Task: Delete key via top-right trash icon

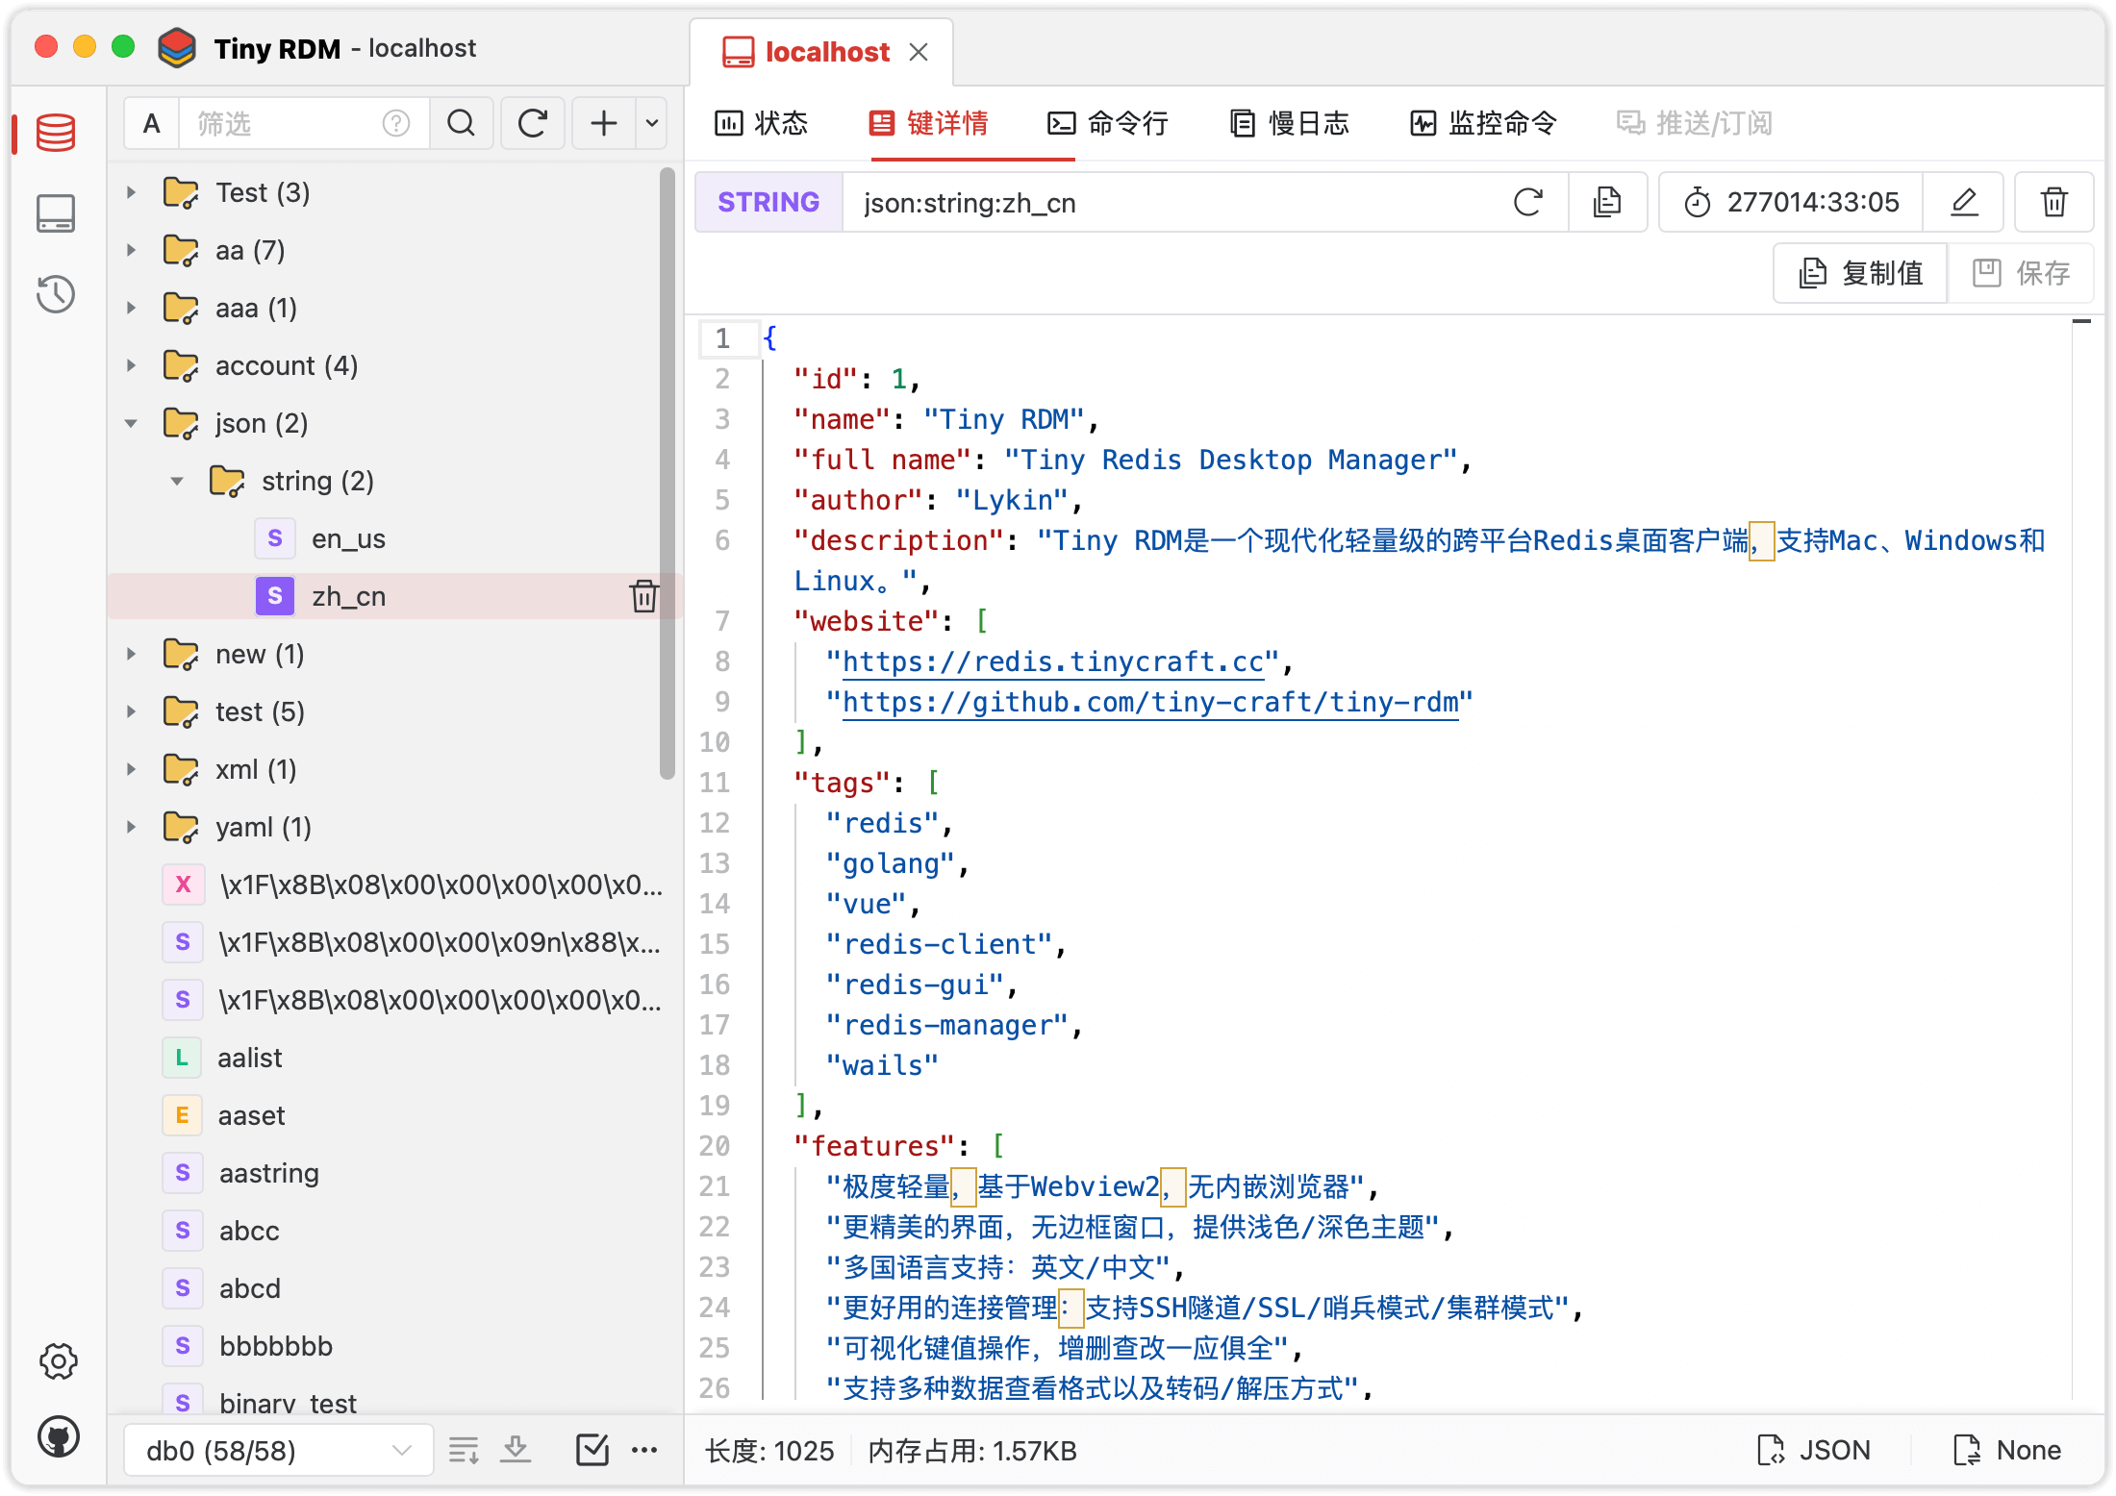Action: (x=2053, y=202)
